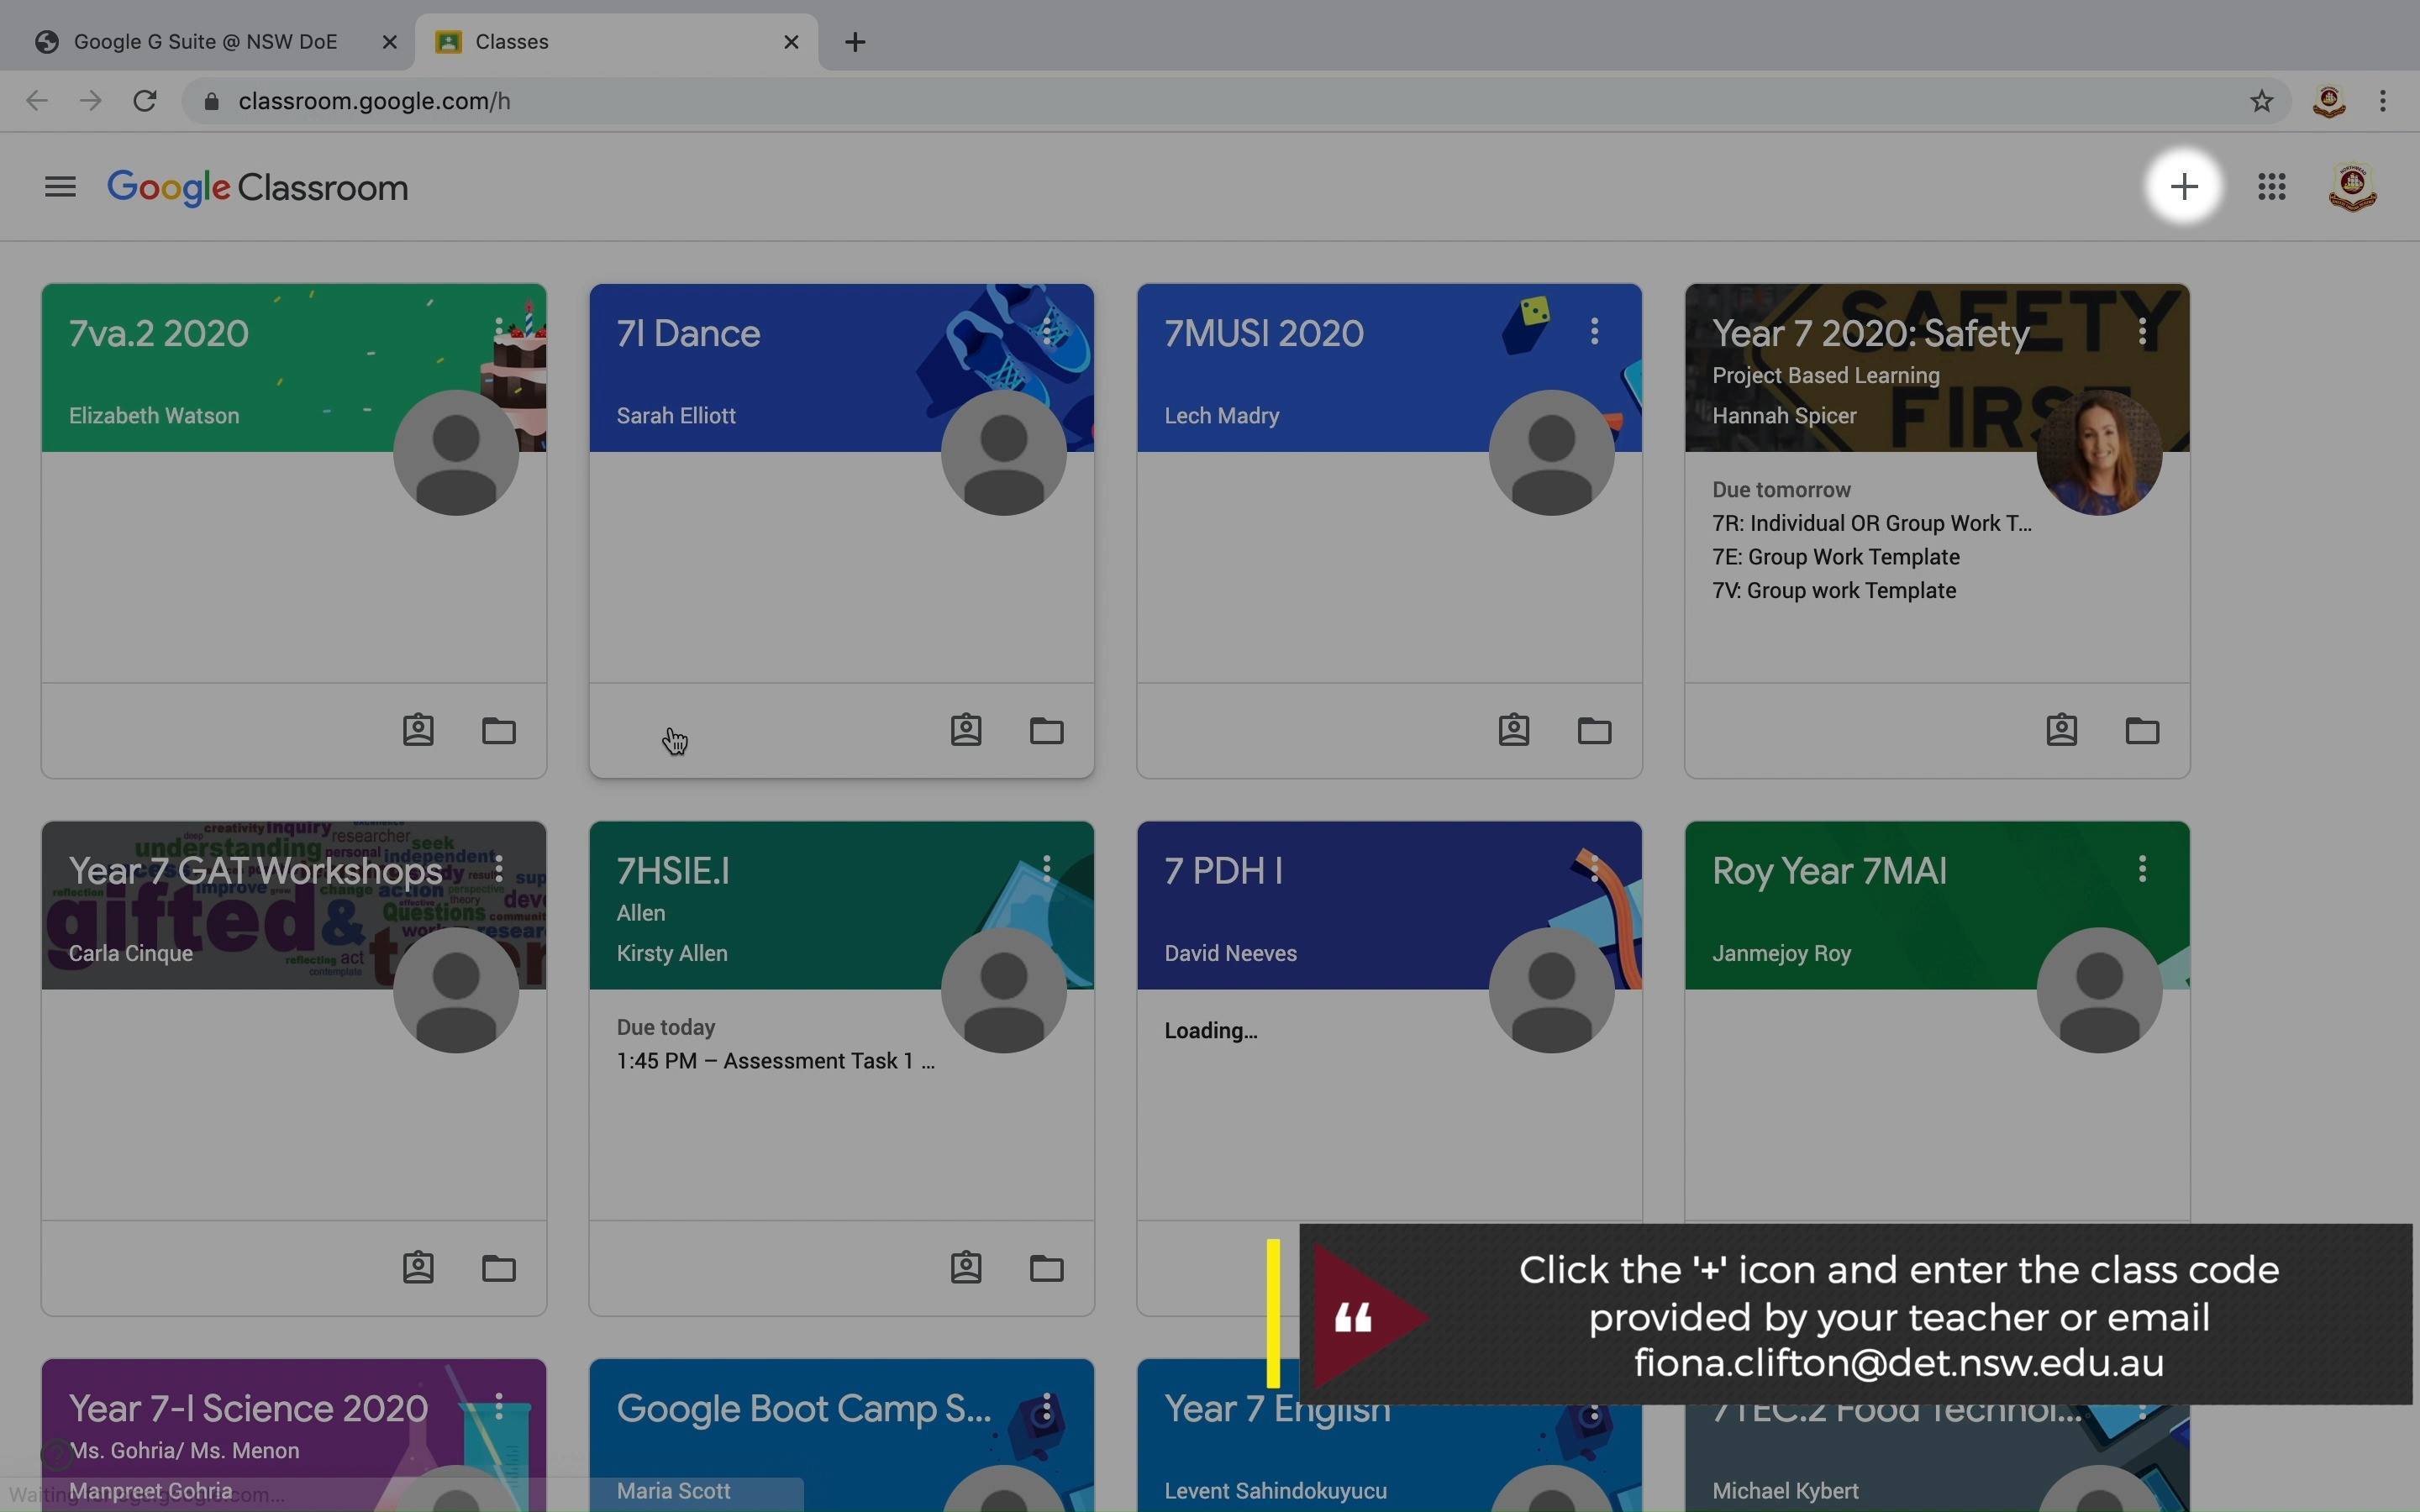The width and height of the screenshot is (2420, 1512).
Task: Open the 7E: Group Work Template assignment
Action: [1836, 557]
